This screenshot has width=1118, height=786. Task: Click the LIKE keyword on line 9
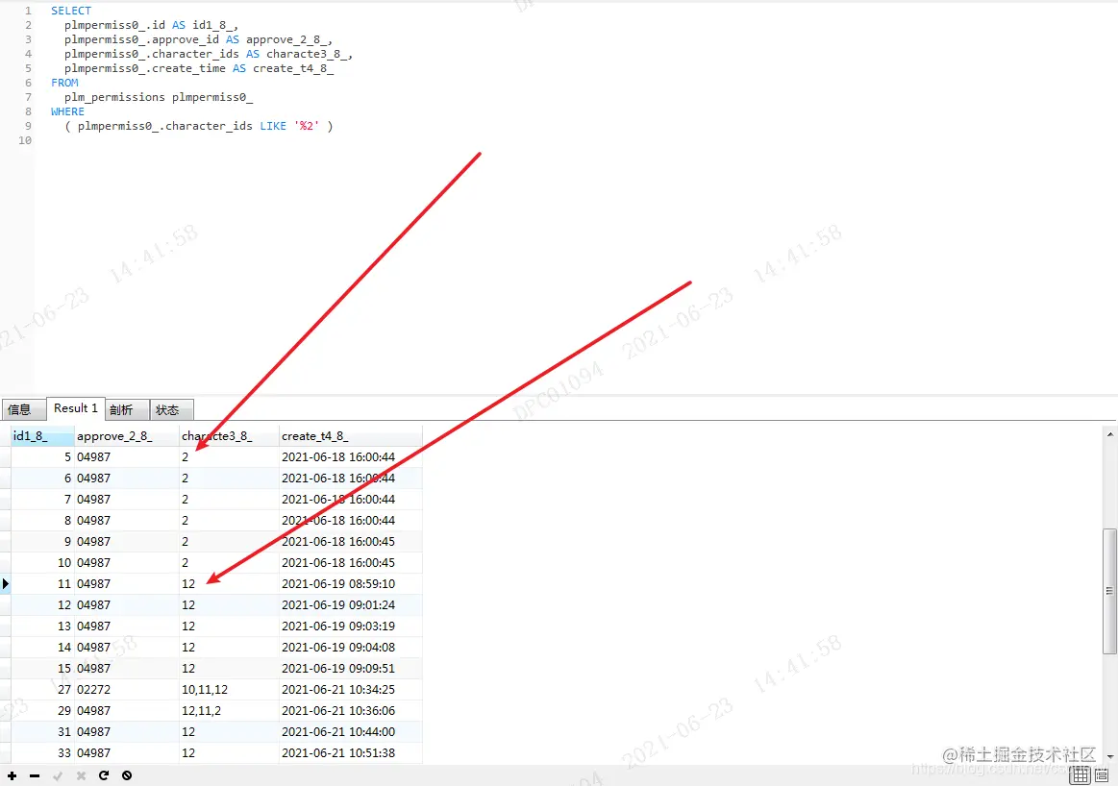273,126
